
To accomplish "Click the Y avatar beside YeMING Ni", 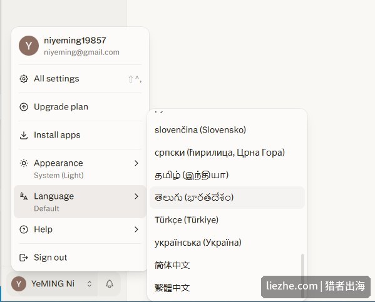I will (x=19, y=284).
